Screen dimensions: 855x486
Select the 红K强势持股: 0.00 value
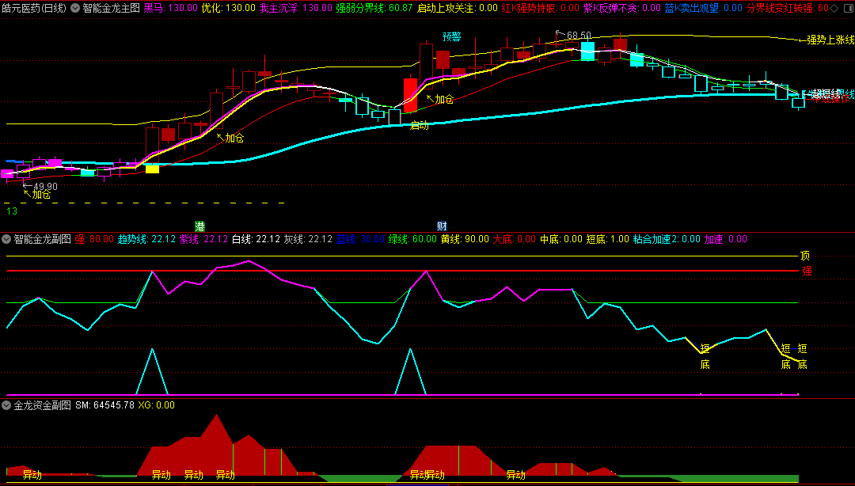point(541,8)
